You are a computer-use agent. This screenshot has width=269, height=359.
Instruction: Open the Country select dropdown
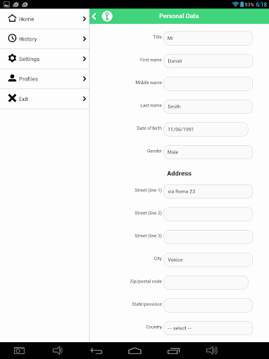coord(208,328)
